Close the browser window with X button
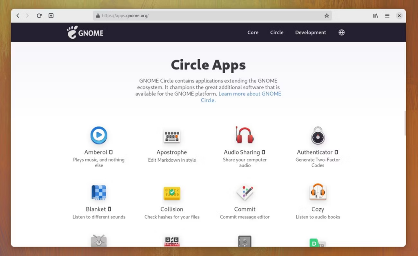418x256 pixels. point(399,16)
